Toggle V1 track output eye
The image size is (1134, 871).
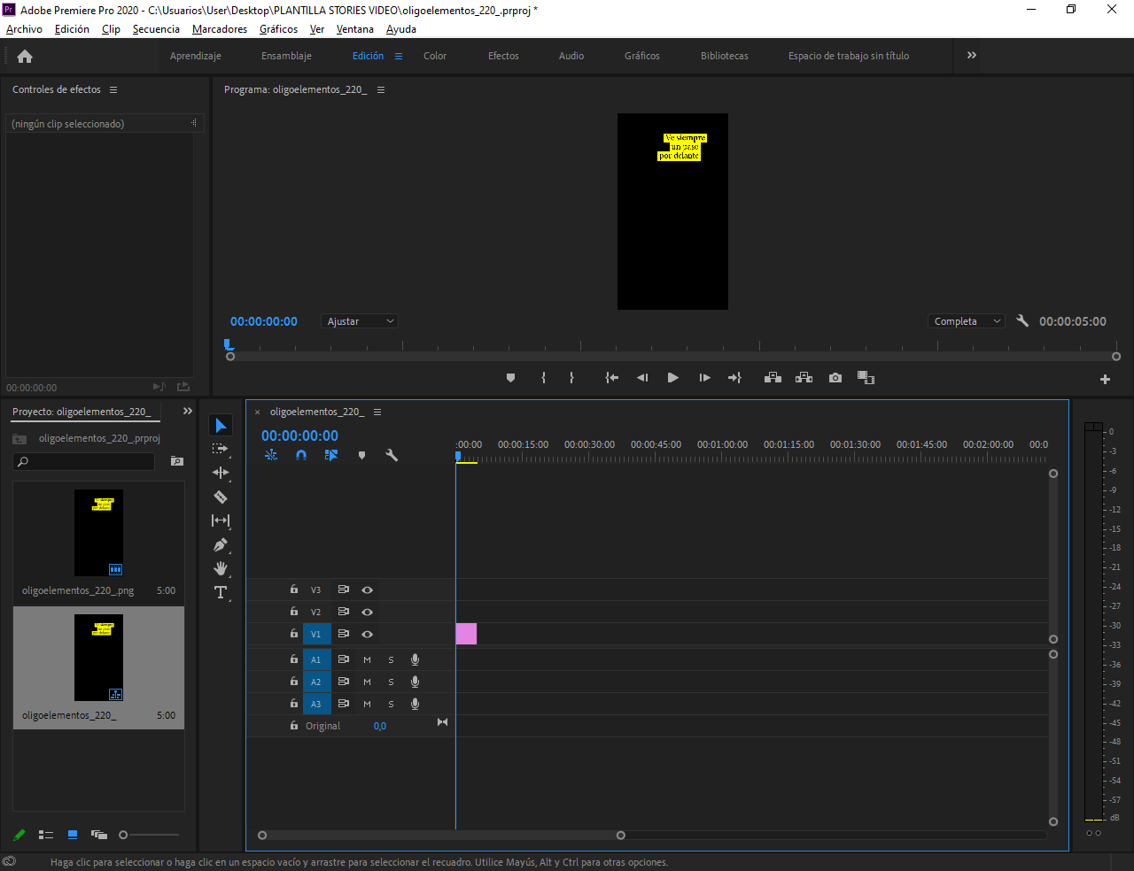pyautogui.click(x=367, y=634)
